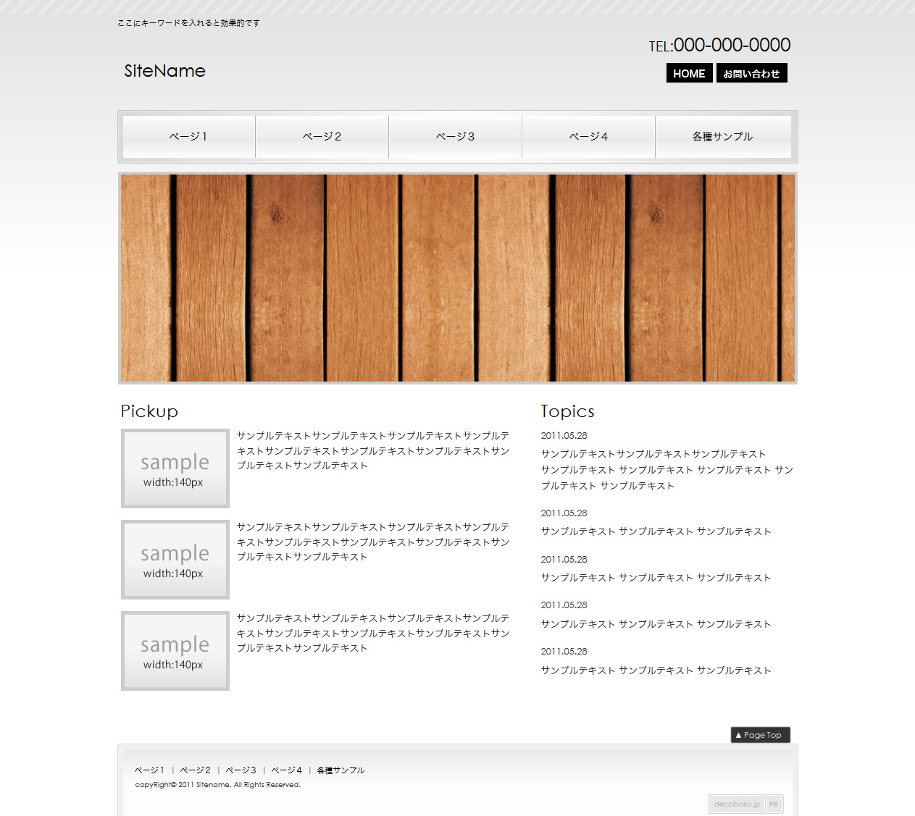Image resolution: width=915 pixels, height=816 pixels.
Task: Select 各種サンプル in the main navigation
Action: pos(723,137)
